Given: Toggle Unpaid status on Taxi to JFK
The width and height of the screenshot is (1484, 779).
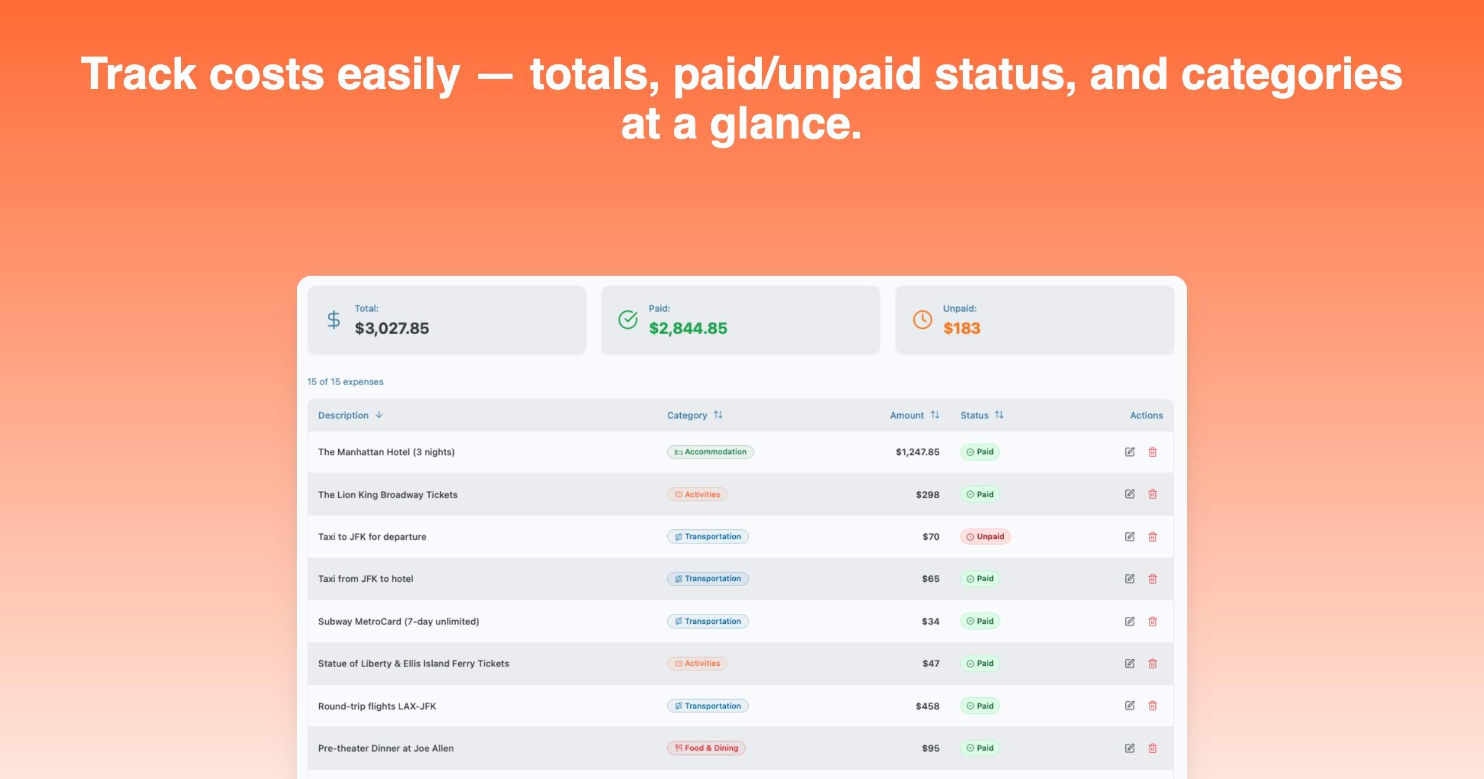Looking at the screenshot, I should (985, 537).
